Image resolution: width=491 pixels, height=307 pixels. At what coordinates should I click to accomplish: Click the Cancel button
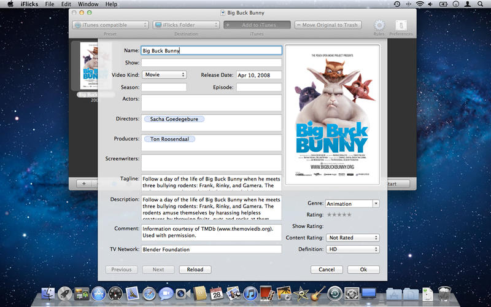(x=327, y=270)
